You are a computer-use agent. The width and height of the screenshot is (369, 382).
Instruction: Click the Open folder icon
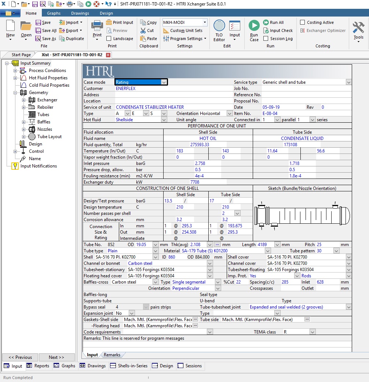26,26
